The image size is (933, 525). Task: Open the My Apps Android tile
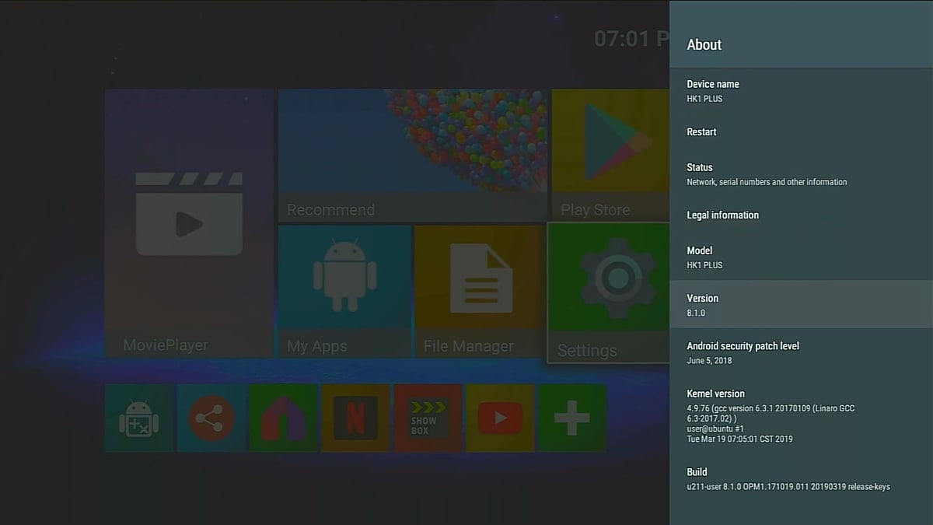[344, 292]
